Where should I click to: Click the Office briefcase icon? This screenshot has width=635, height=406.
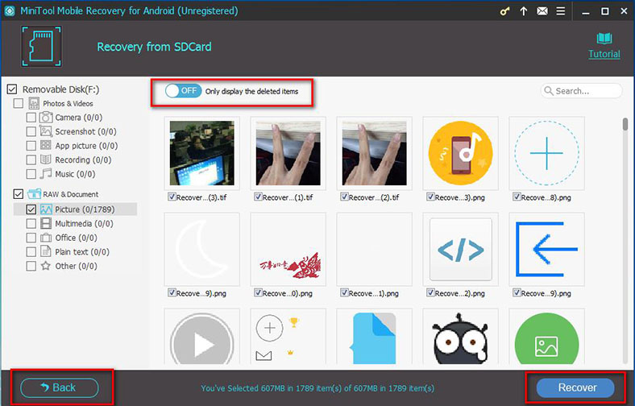tap(46, 238)
